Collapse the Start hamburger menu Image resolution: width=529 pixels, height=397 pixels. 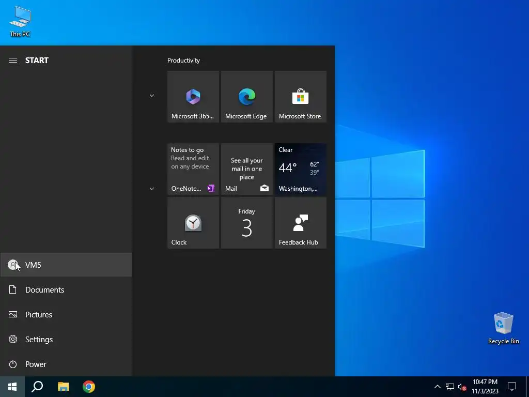click(x=13, y=60)
